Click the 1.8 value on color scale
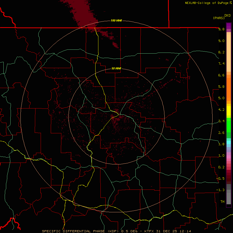Screen dimensions: 233x233 click(x=221, y=144)
